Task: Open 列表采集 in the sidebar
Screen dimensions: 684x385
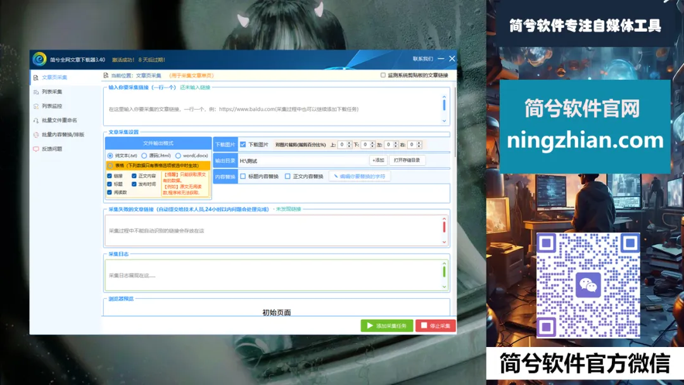Action: (51, 92)
